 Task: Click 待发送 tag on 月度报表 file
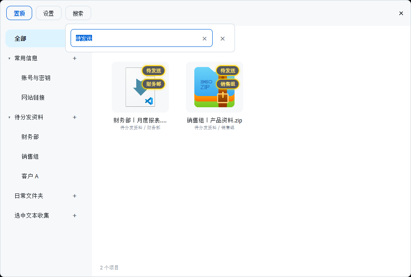(x=154, y=71)
